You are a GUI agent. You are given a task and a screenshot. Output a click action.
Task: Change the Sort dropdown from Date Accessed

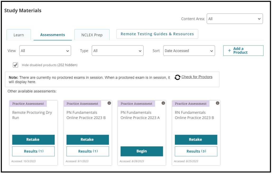(189, 51)
